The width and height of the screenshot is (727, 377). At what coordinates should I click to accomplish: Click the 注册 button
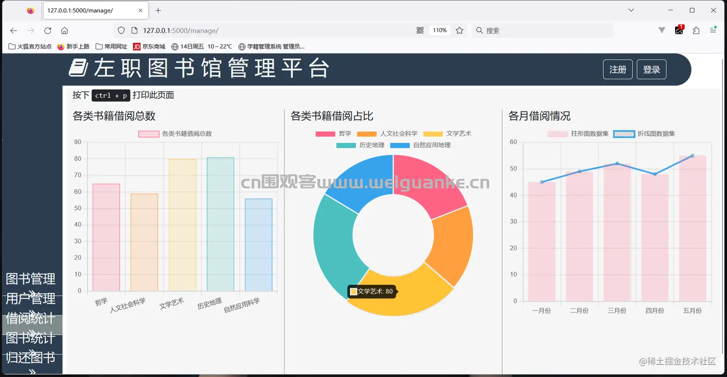coord(618,69)
